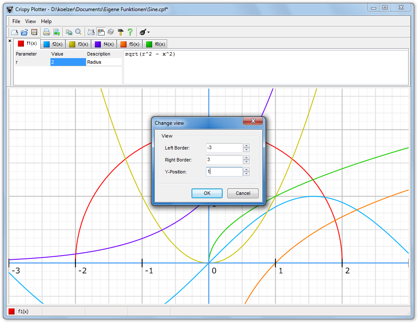Open the Help question mark icon
This screenshot has height=323, width=418.
(131, 32)
